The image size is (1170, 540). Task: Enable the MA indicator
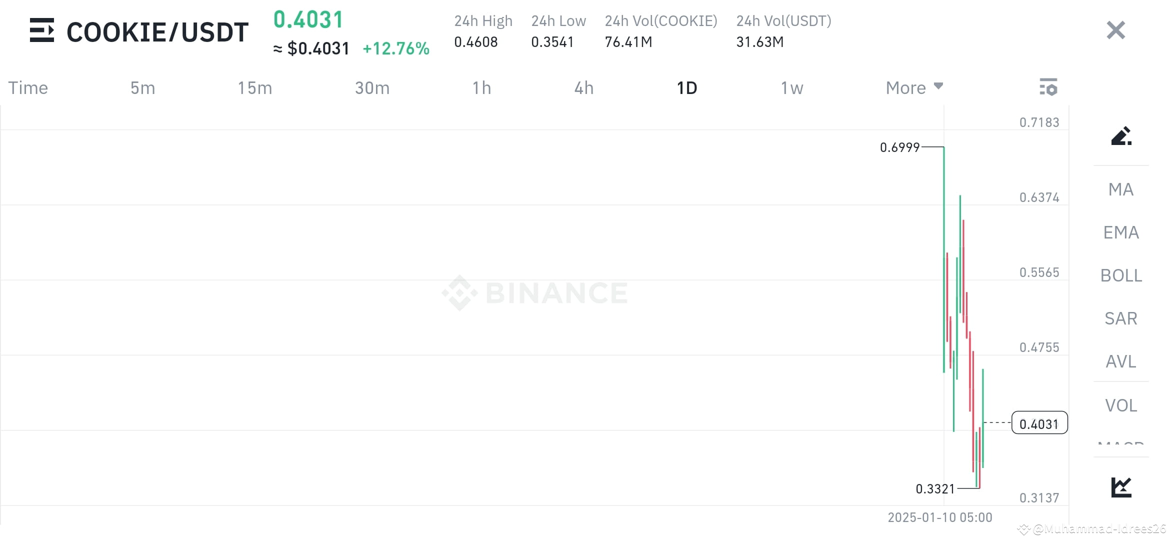tap(1120, 189)
